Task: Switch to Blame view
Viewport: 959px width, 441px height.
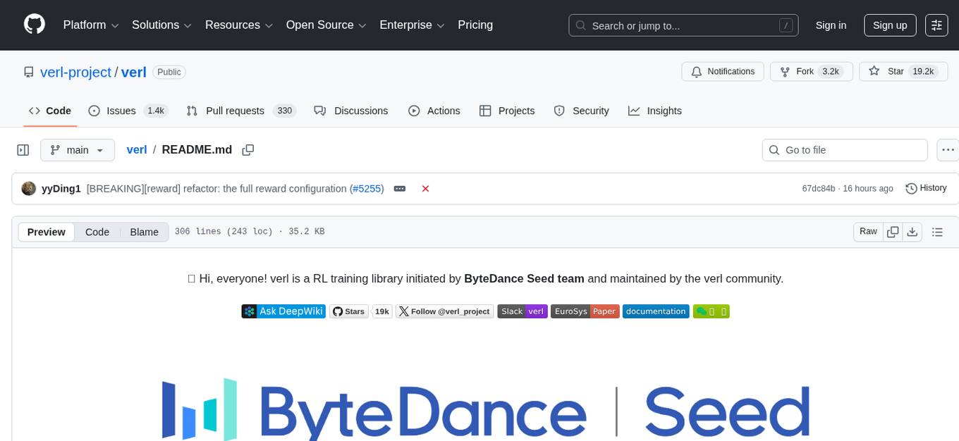Action: 144,232
